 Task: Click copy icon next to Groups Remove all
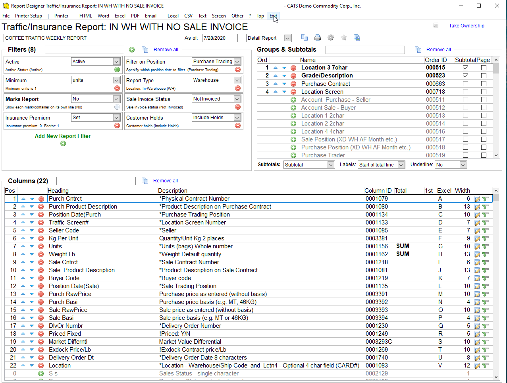click(418, 50)
